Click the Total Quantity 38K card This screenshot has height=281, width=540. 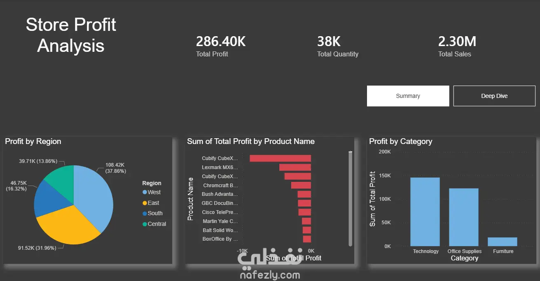[x=338, y=46]
